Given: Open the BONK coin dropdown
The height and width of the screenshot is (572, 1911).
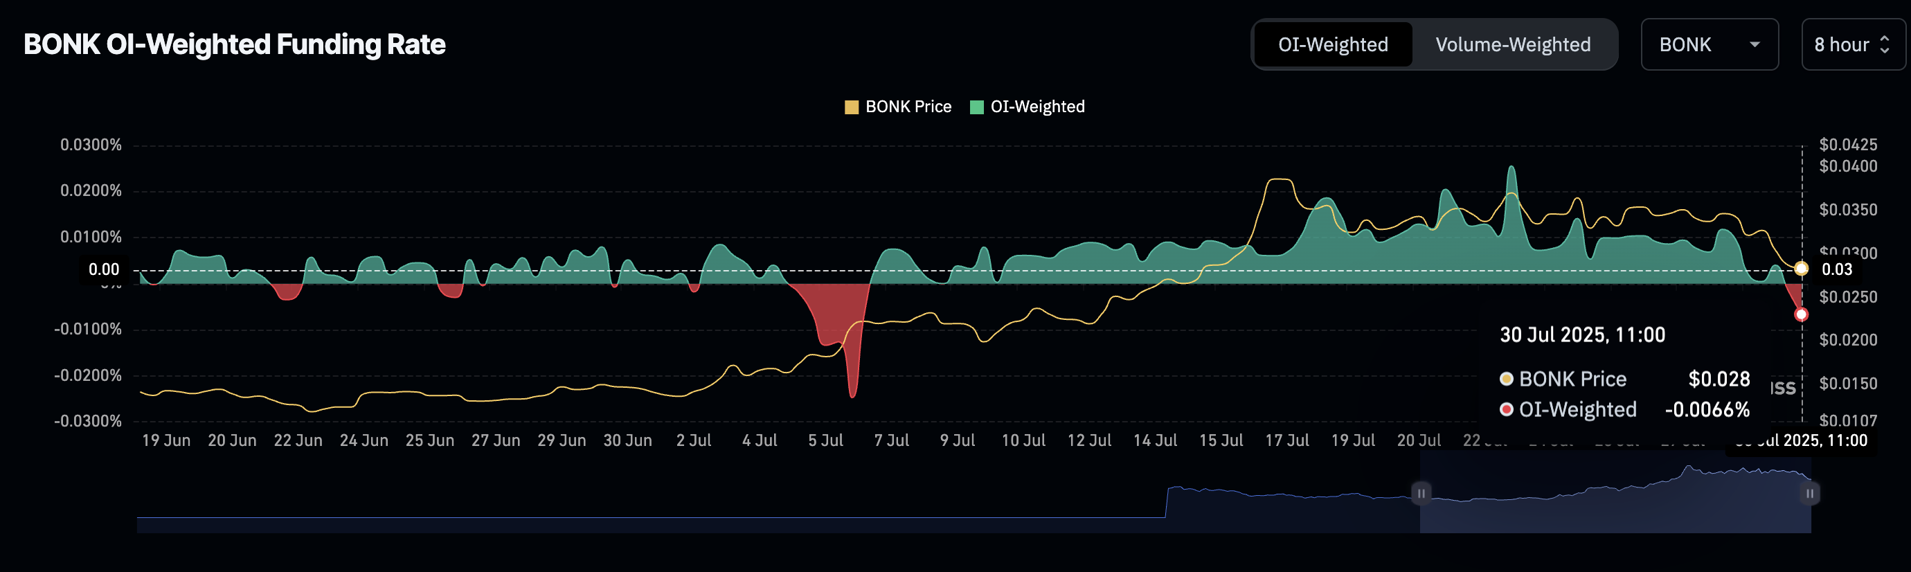Looking at the screenshot, I should pos(1710,44).
